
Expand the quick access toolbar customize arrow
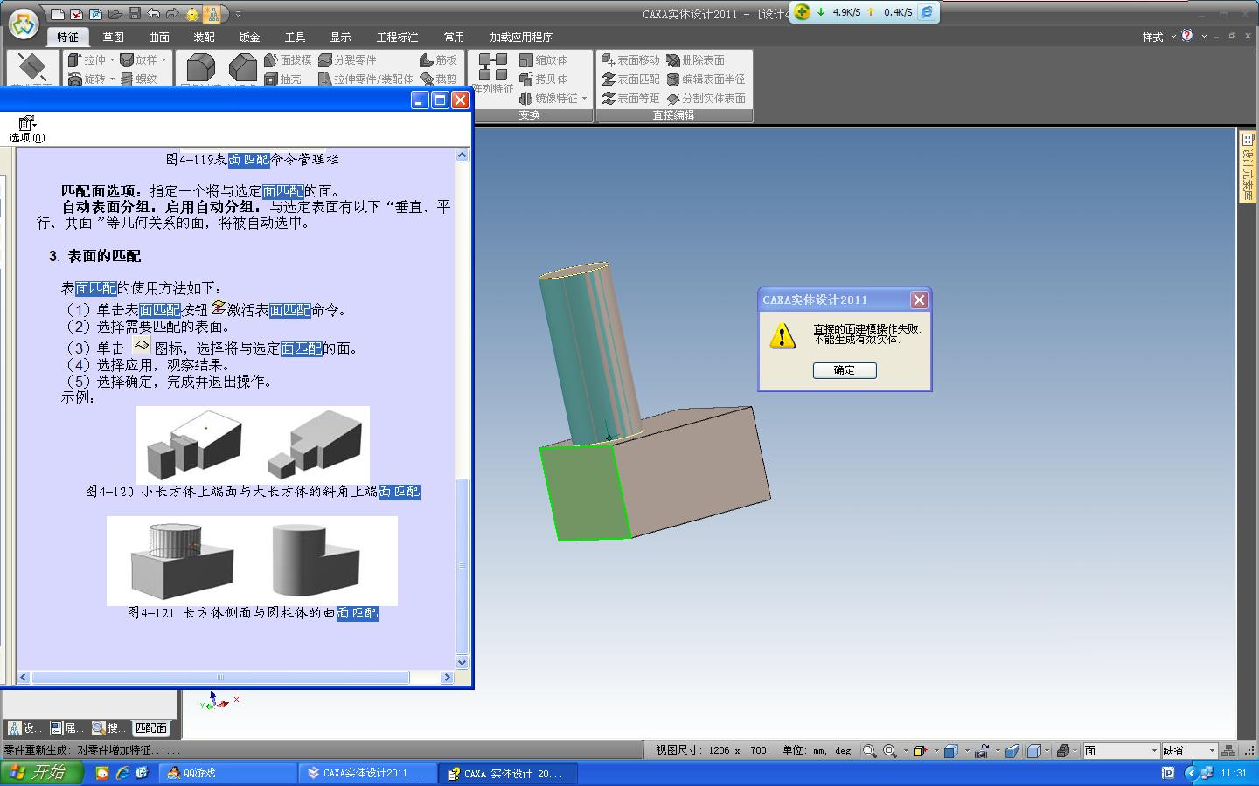click(x=238, y=15)
